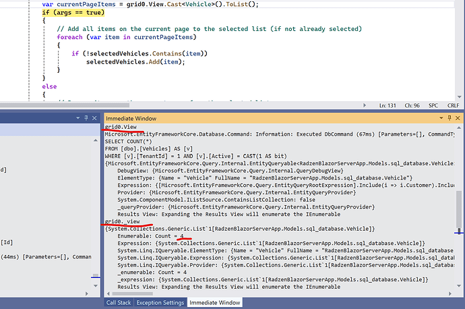Click 'selectedVehicles.Add(item);' code line
The width and height of the screenshot is (465, 309).
135,62
